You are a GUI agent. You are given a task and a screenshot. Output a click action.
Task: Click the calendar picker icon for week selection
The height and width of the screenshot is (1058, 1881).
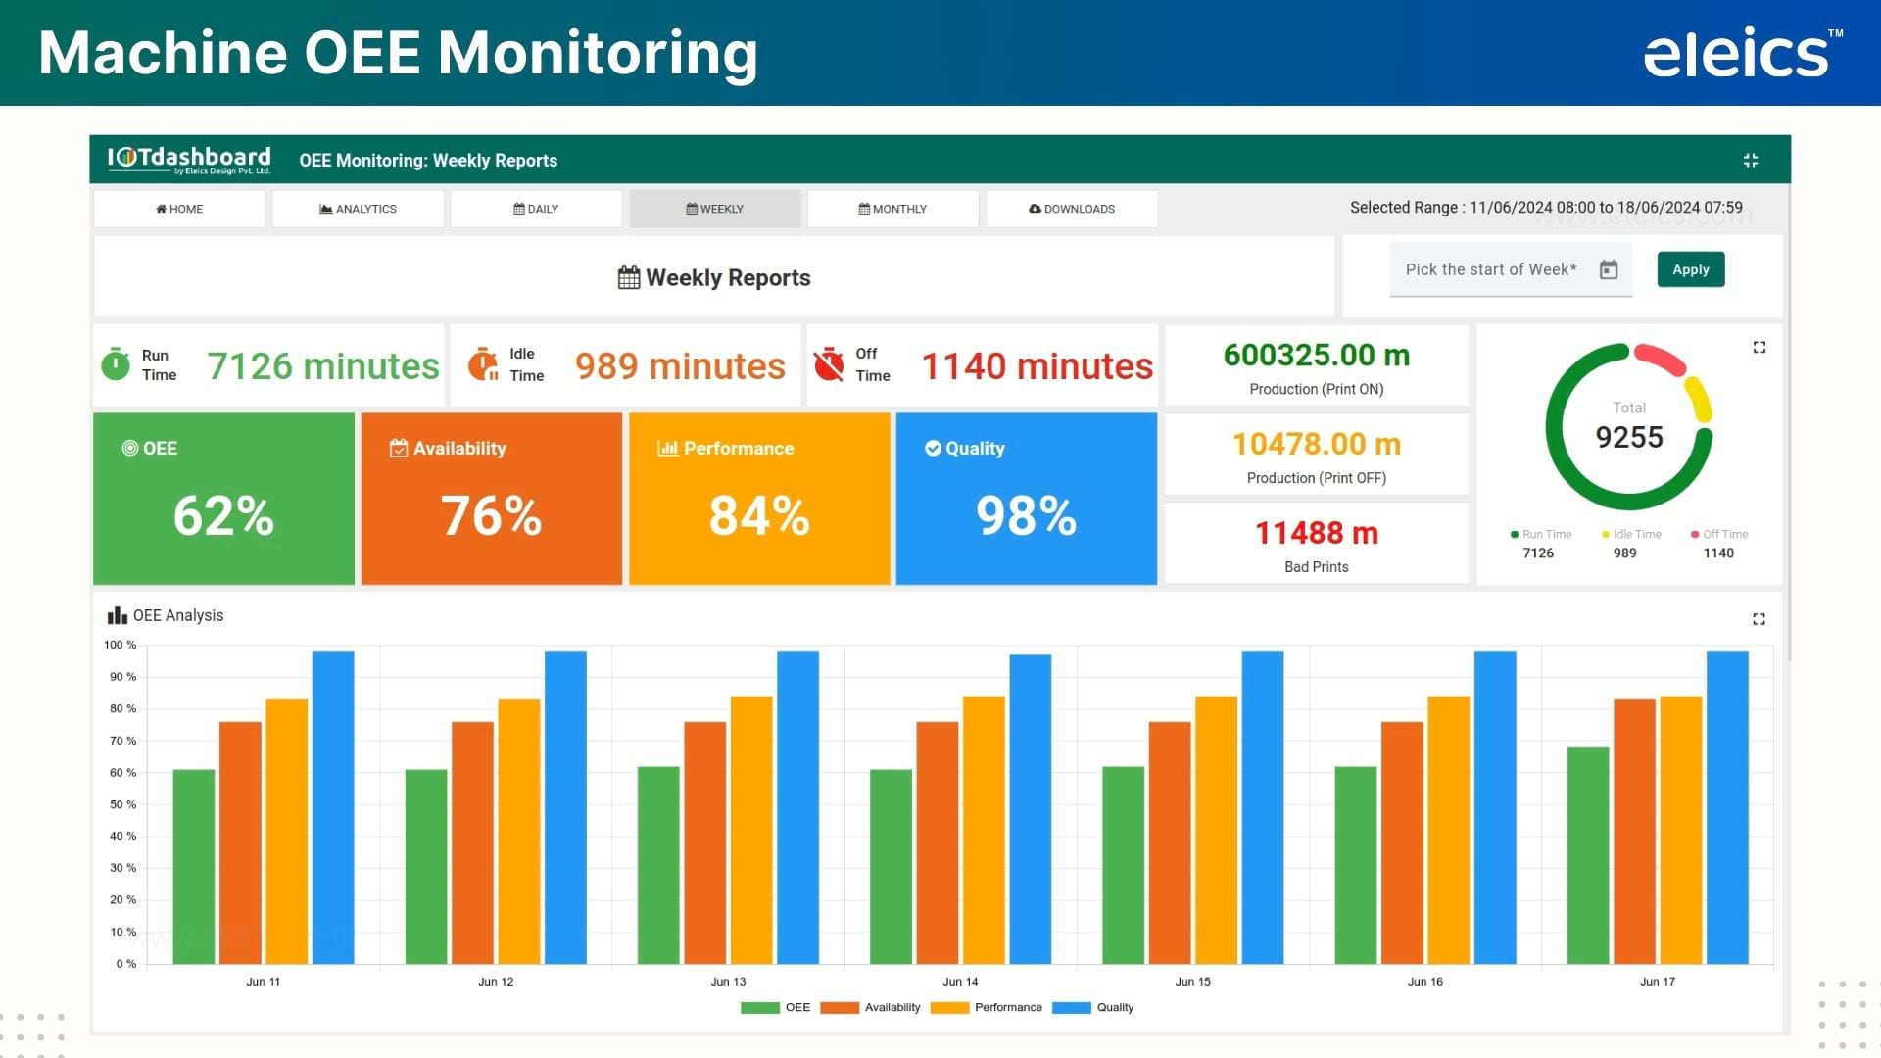tap(1610, 268)
